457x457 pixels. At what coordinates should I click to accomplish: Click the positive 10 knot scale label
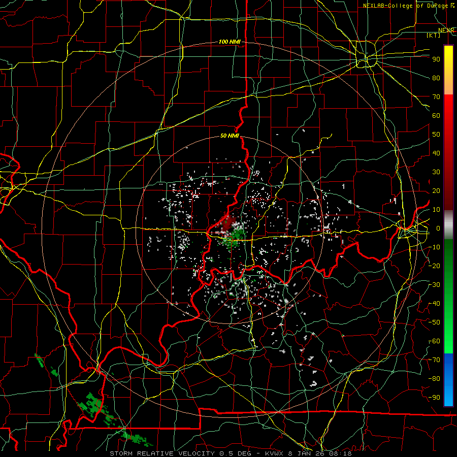click(436, 210)
